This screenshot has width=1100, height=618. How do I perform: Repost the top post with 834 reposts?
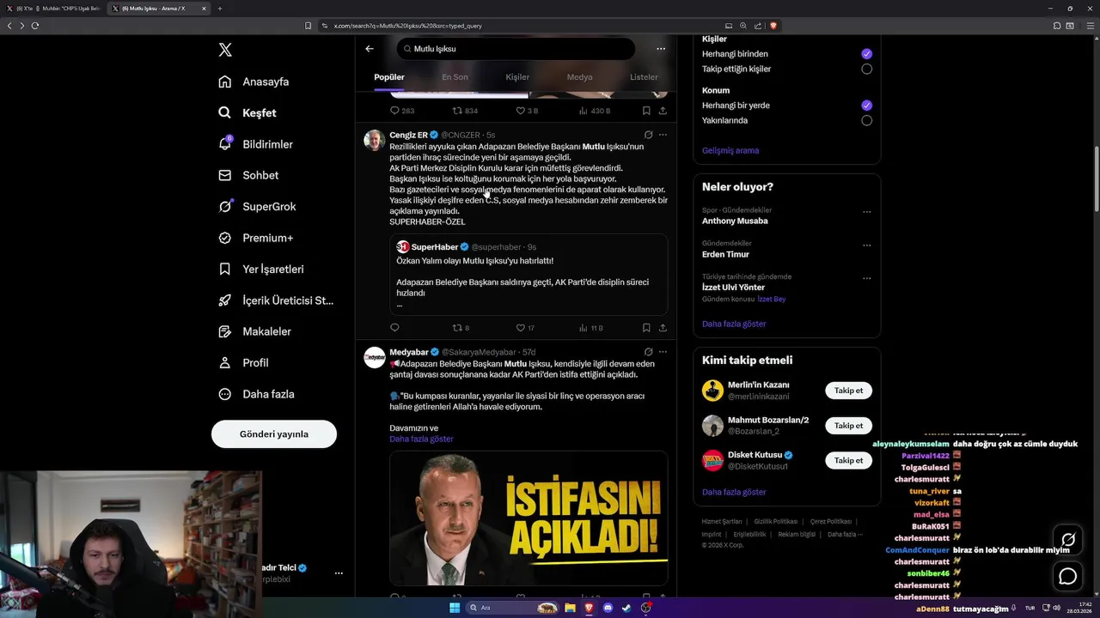(465, 111)
